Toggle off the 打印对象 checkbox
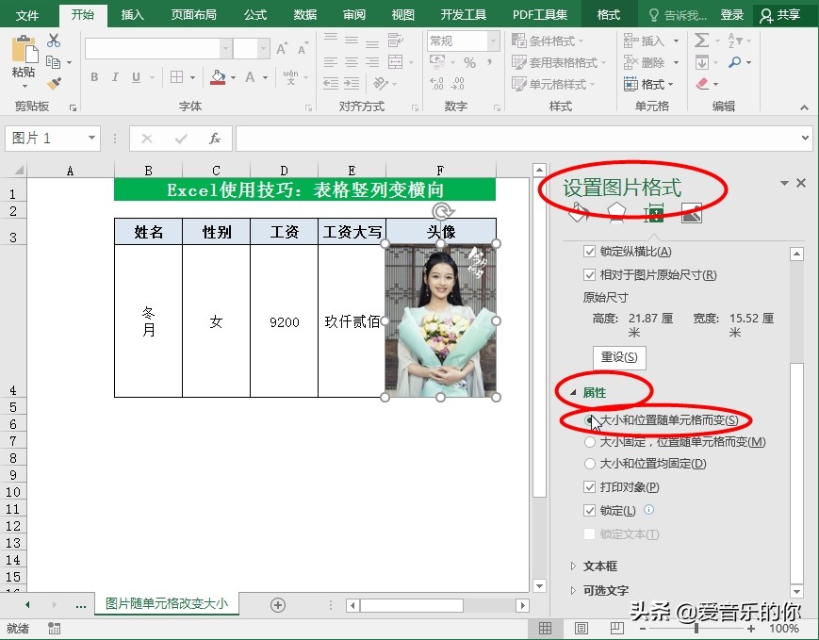819x640 pixels. tap(590, 487)
